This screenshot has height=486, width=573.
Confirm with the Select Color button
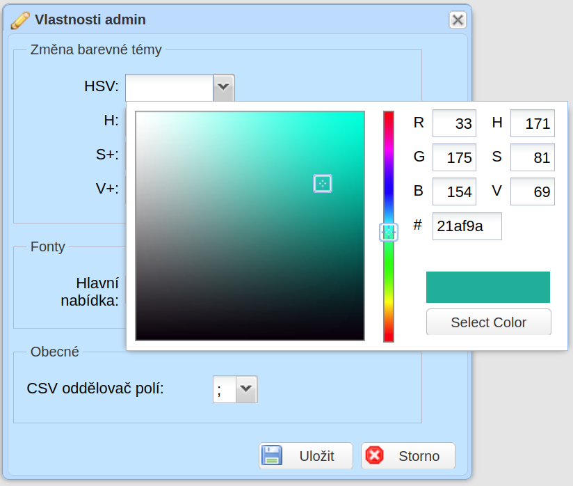point(489,322)
